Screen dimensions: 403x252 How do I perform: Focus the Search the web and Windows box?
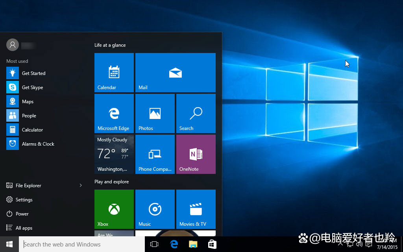(x=82, y=244)
